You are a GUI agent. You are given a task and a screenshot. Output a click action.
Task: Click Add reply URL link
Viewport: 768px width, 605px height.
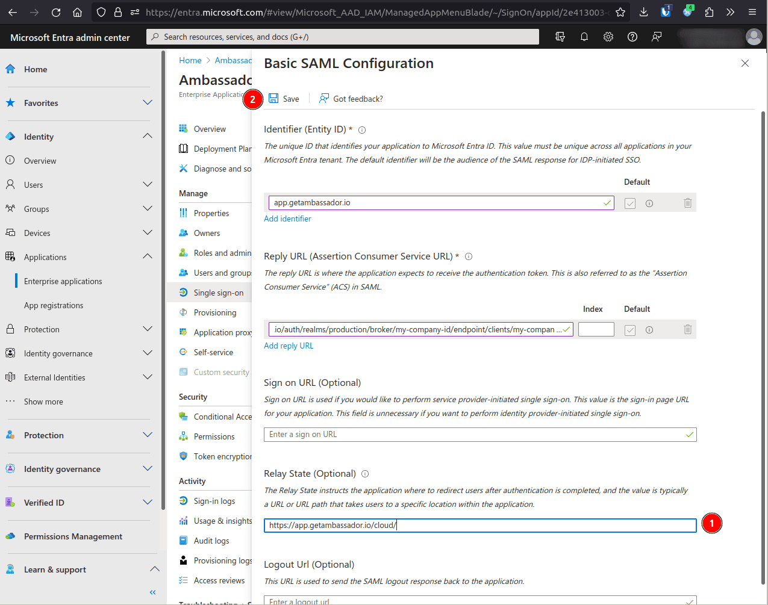point(289,346)
